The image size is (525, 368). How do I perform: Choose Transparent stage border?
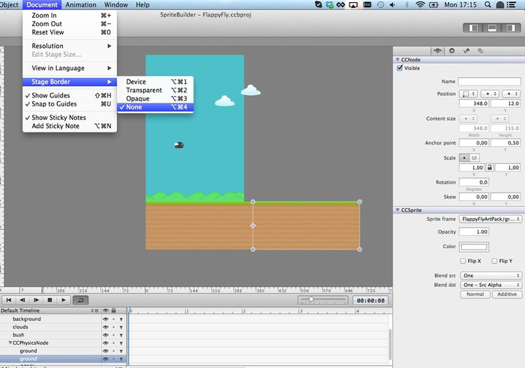tap(155, 91)
